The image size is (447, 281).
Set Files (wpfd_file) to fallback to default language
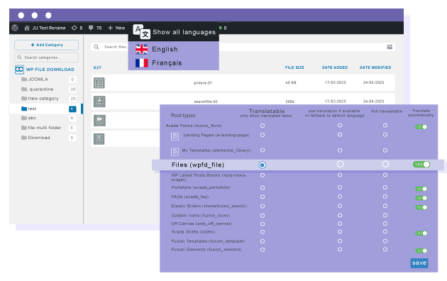(x=340, y=164)
